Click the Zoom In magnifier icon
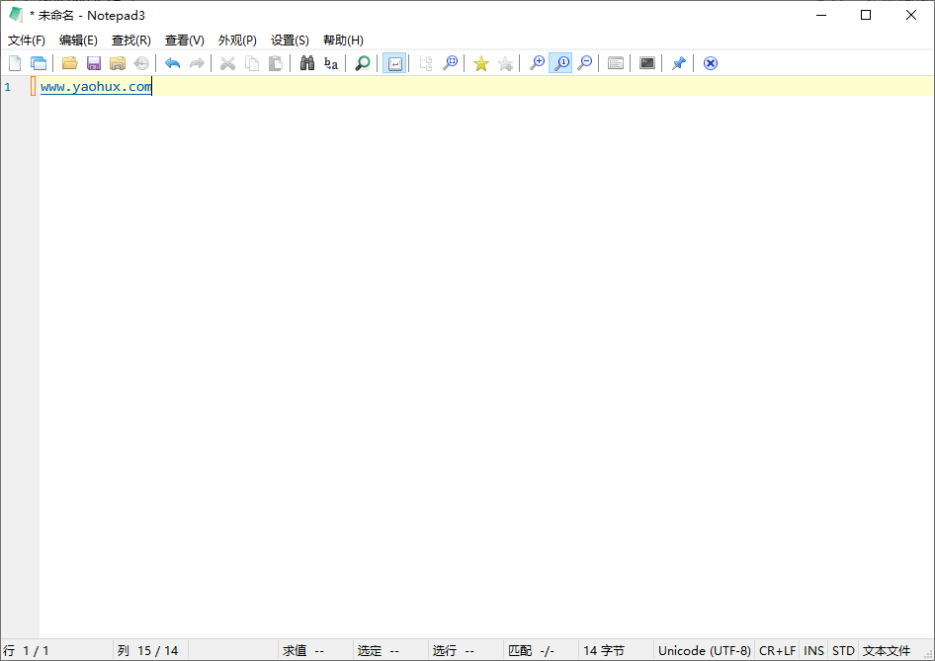Image resolution: width=935 pixels, height=661 pixels. tap(537, 62)
